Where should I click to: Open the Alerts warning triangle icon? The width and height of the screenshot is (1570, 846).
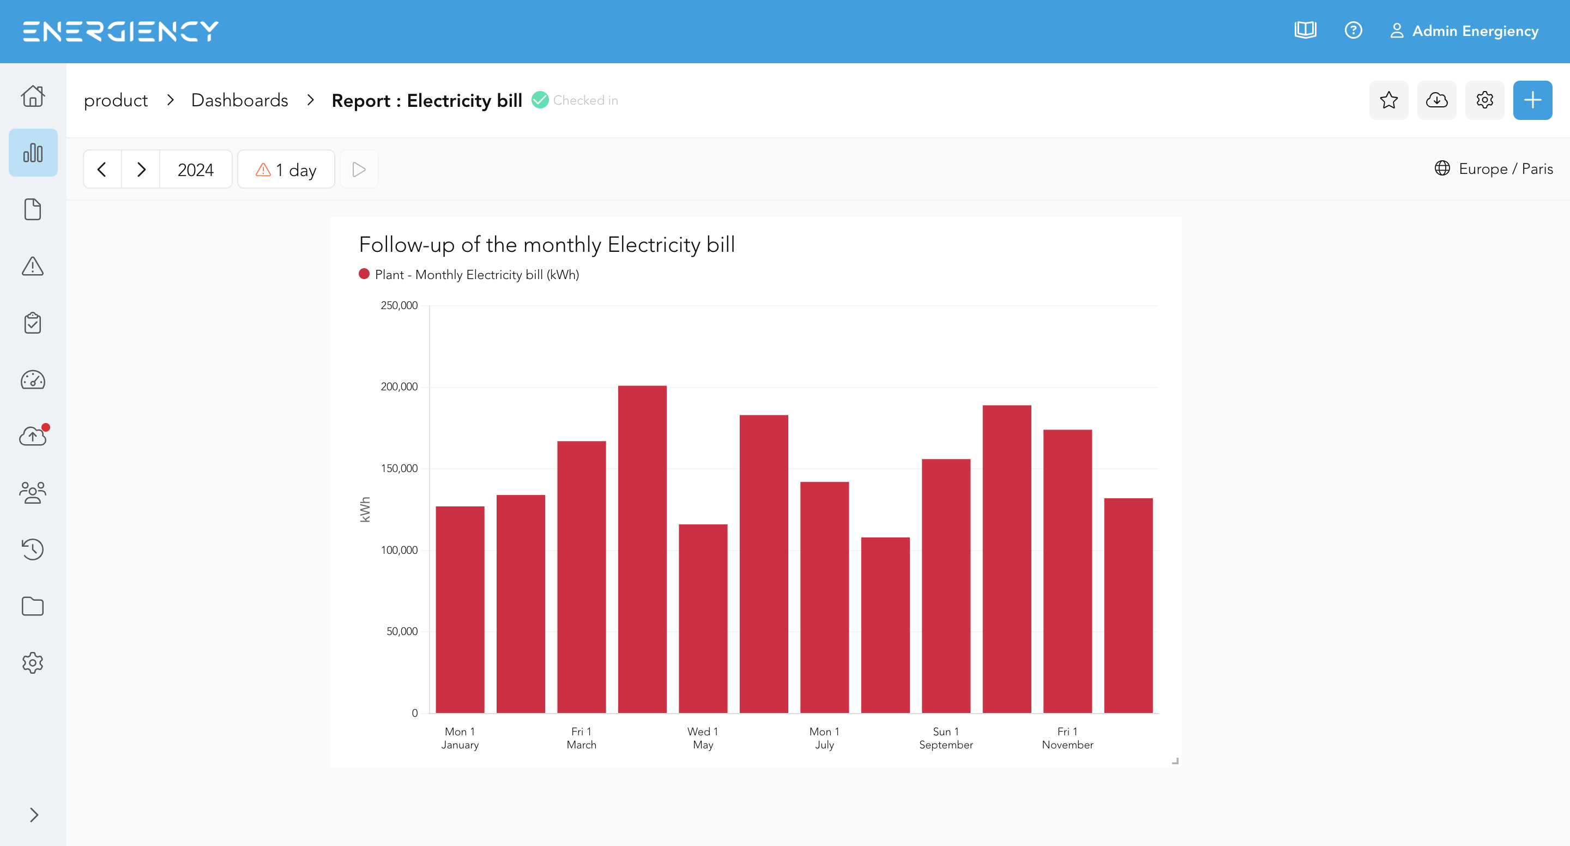33,267
